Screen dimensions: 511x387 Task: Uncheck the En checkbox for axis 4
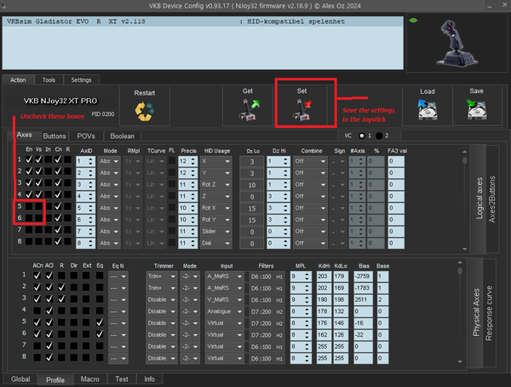click(29, 195)
